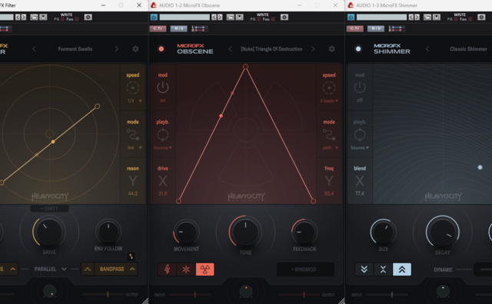
Task: Click the path mode icon in Obscene
Action: (x=329, y=135)
